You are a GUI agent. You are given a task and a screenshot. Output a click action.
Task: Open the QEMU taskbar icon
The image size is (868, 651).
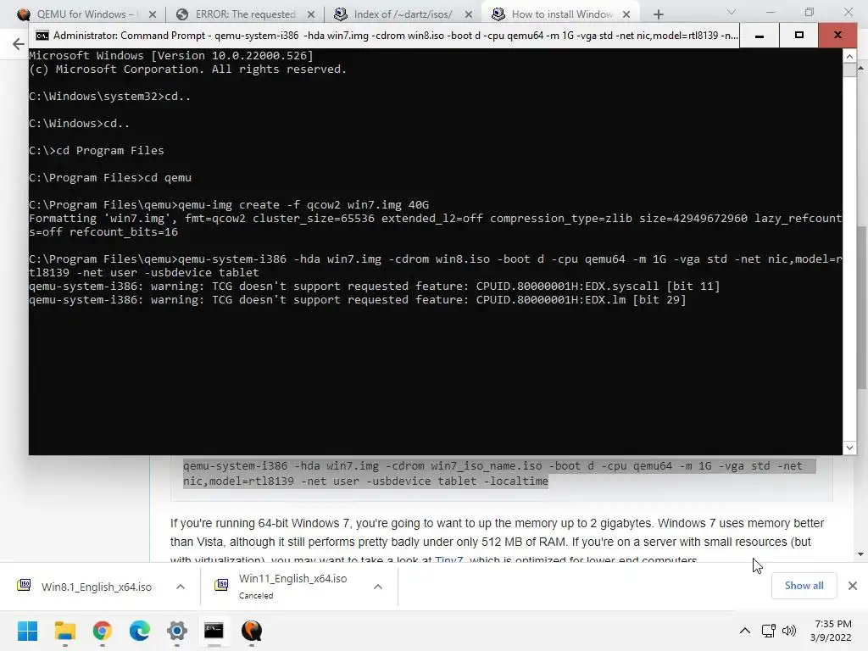(x=251, y=631)
